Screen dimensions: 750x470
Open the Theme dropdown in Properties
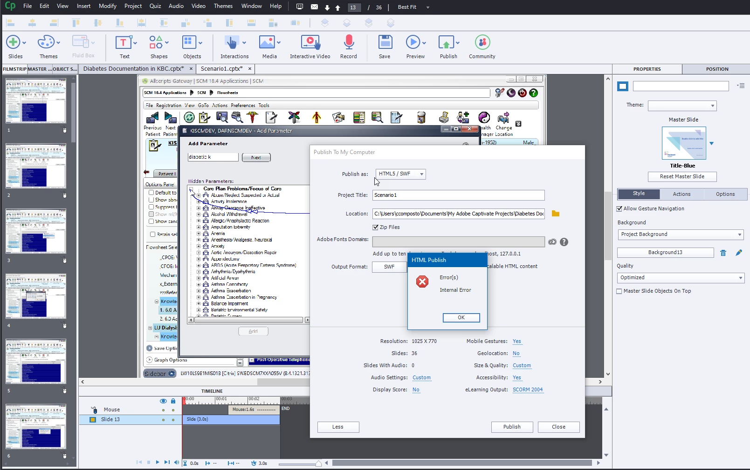tap(682, 106)
